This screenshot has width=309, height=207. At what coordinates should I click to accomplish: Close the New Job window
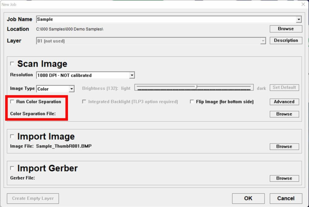pyautogui.click(x=303, y=4)
